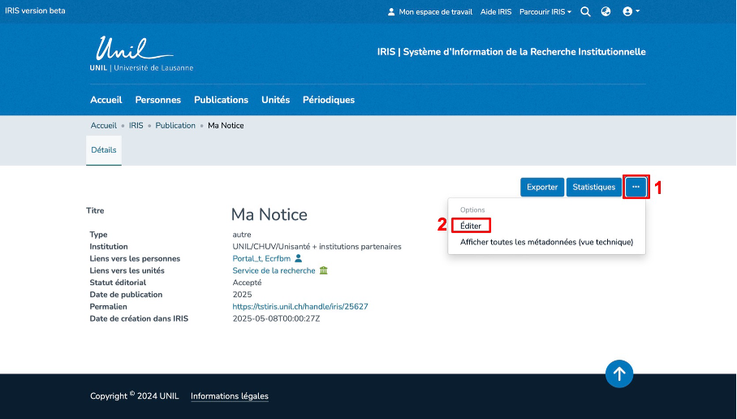Click the scroll-to-top arrow button
Image resolution: width=737 pixels, height=419 pixels.
pyautogui.click(x=619, y=374)
